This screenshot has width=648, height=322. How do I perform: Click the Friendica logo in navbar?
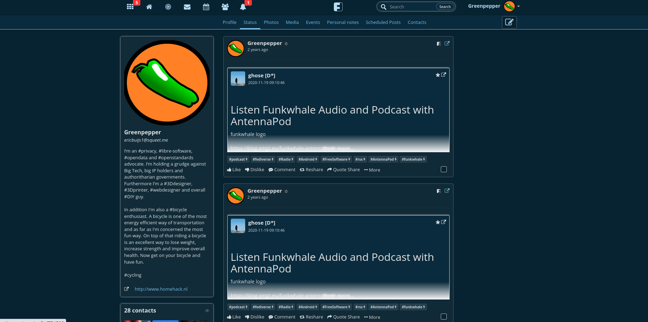338,7
